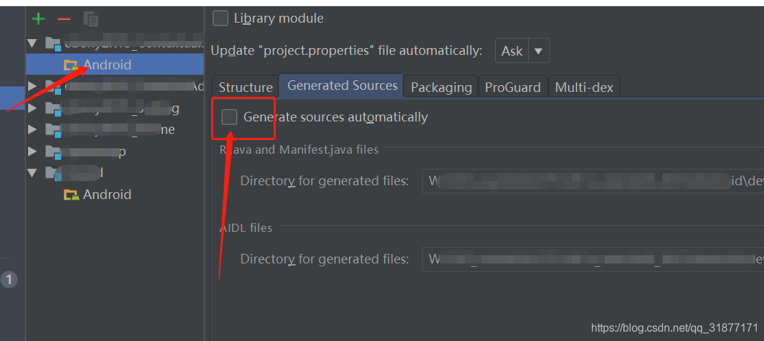Open the Multi-dex tab

(x=584, y=87)
